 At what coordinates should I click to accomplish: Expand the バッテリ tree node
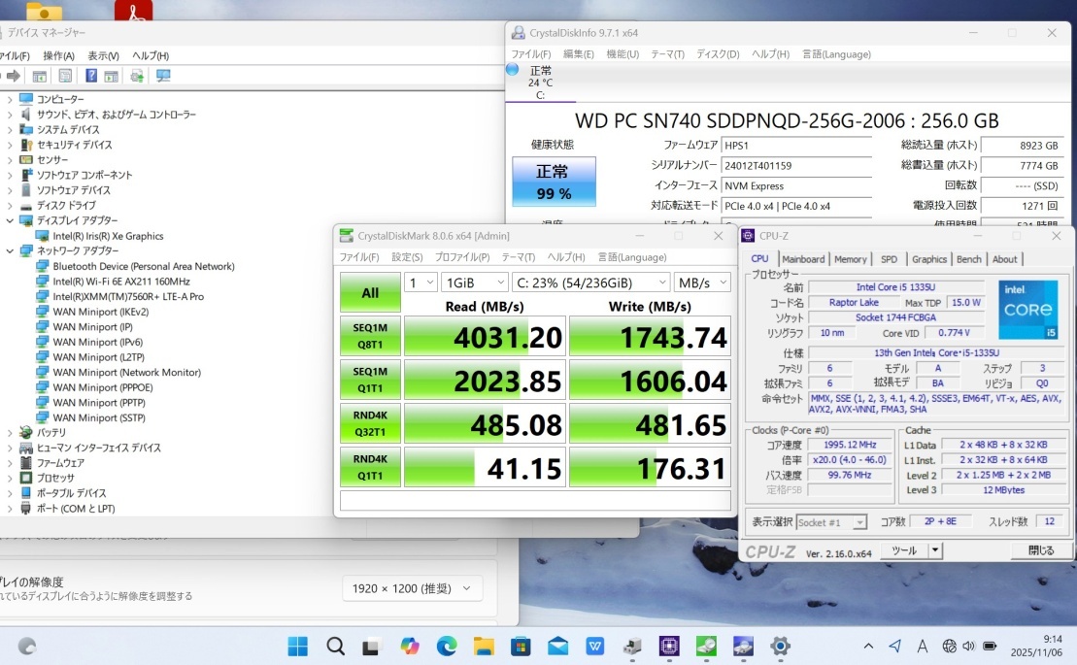(10, 432)
